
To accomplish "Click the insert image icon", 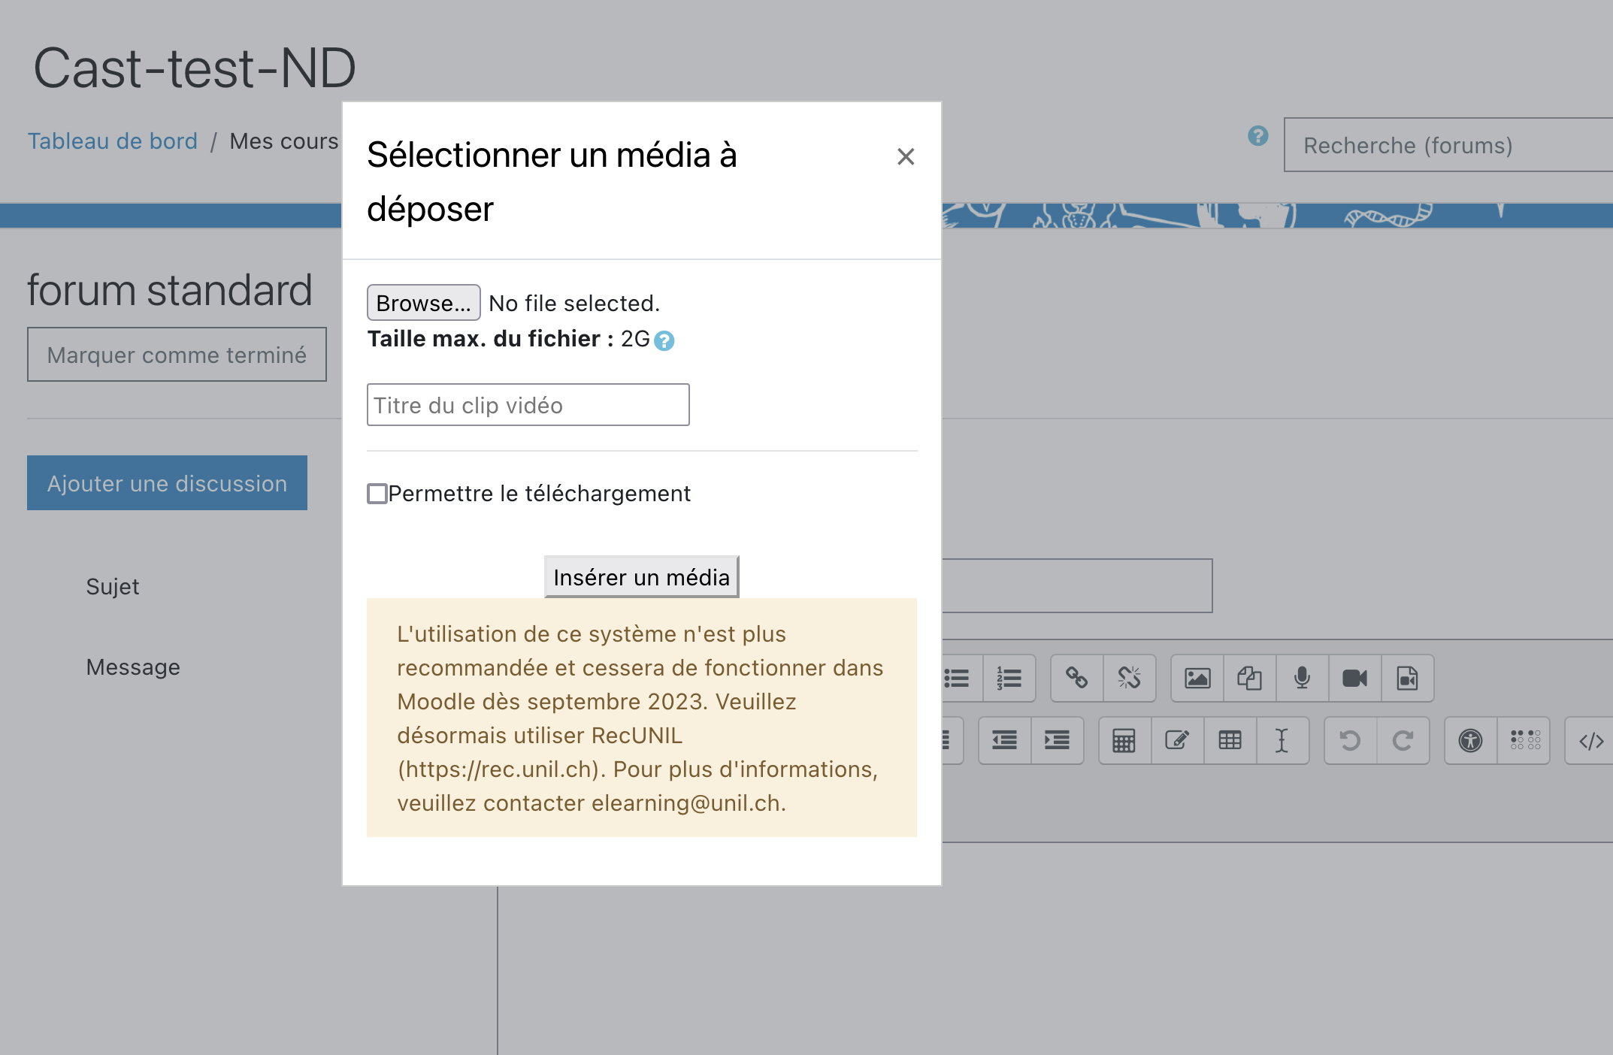I will click(x=1197, y=679).
